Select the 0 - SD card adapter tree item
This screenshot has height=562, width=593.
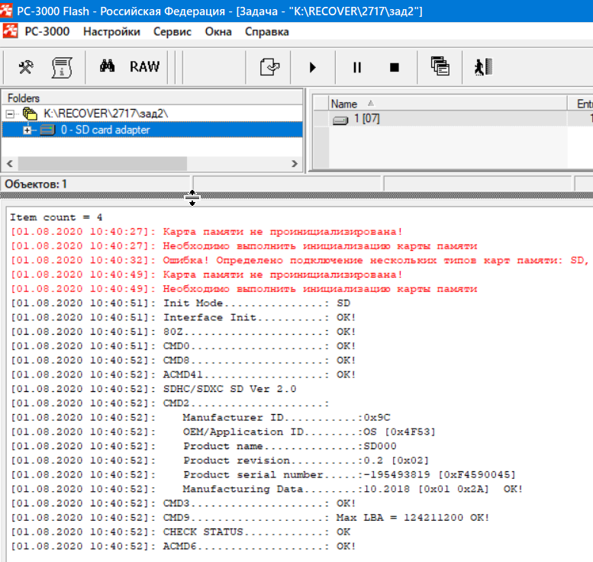click(105, 130)
